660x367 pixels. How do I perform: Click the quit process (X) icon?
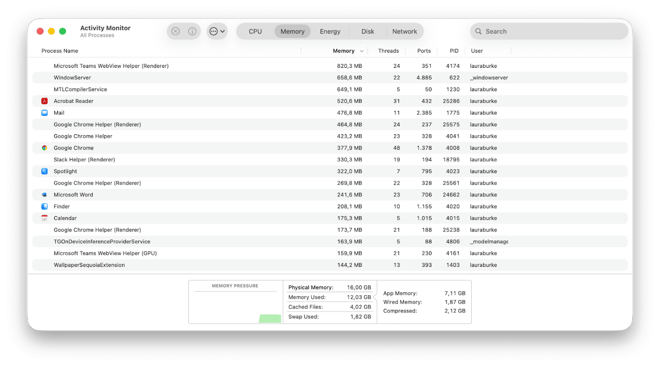click(x=175, y=31)
